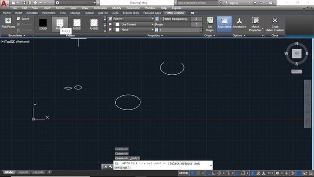Expand the Properties panel
Screen dimensions: 314x177
[x=155, y=35]
